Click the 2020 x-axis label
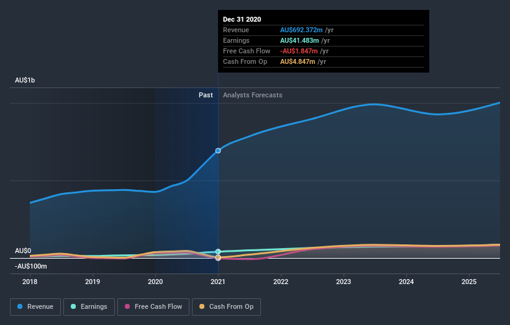 tap(155, 282)
